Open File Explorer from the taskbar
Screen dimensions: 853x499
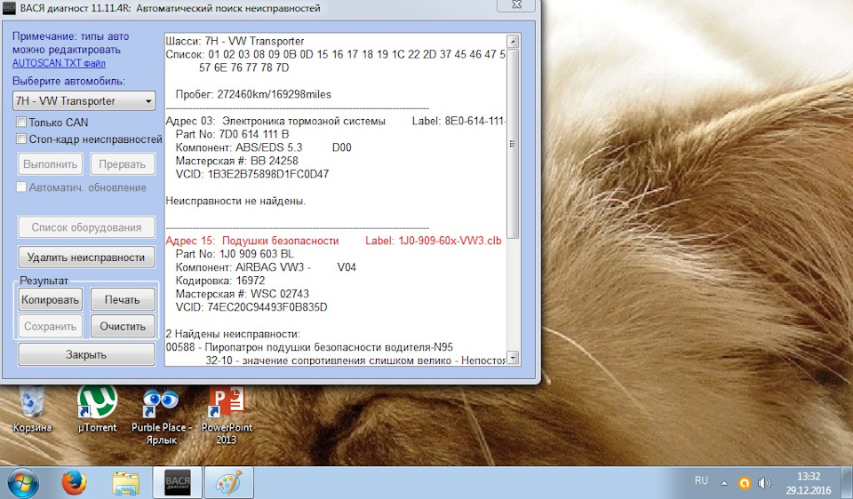(125, 483)
